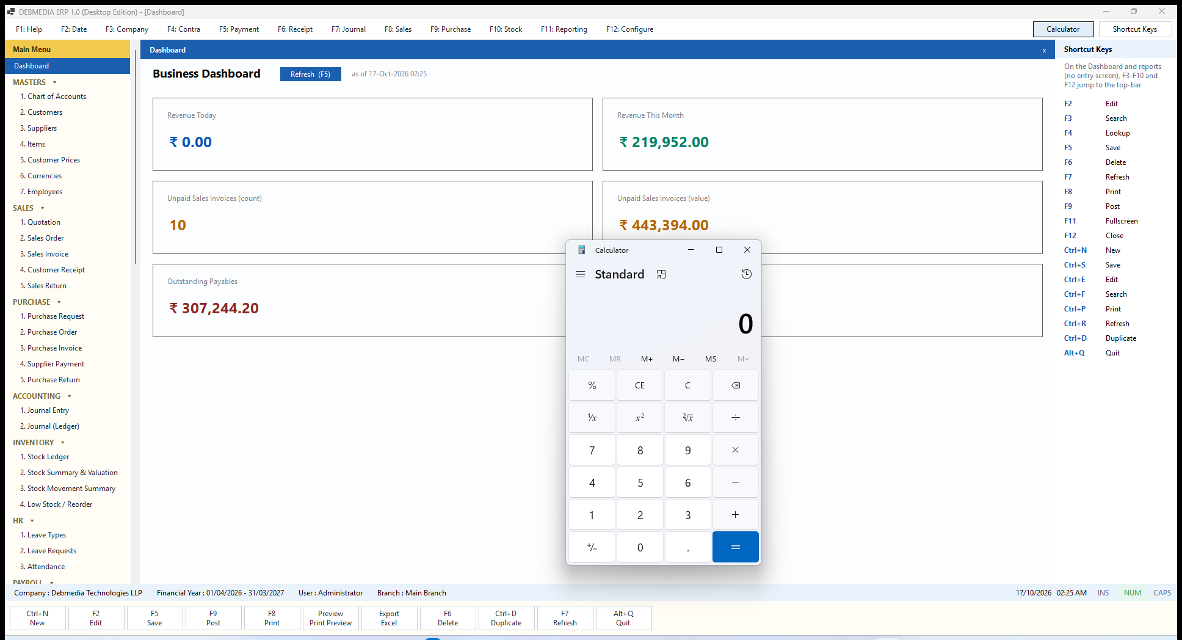
Task: Click the Shortcut Keys button
Action: click(1134, 29)
